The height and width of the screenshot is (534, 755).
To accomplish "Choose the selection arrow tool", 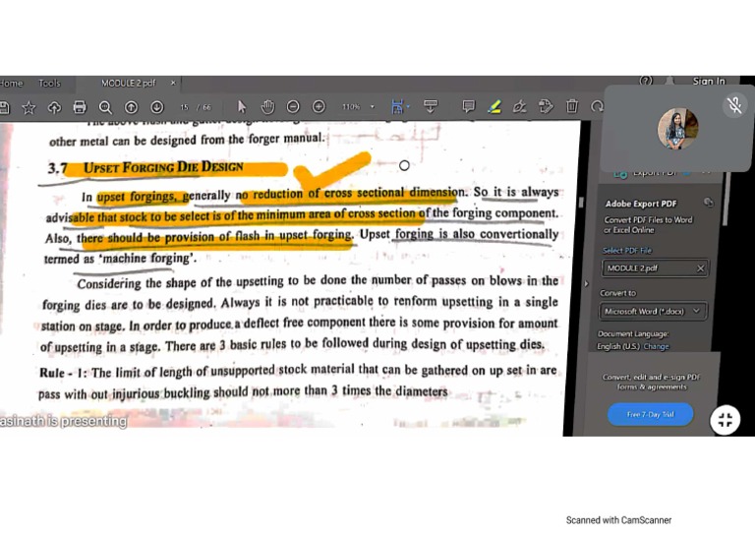I will [242, 106].
